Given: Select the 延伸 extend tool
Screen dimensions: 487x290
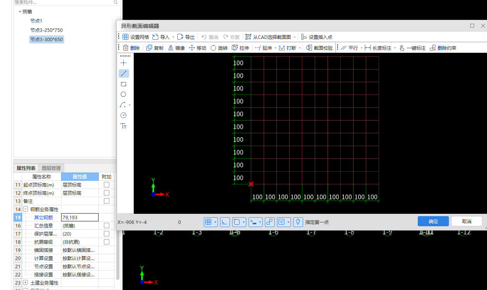Looking at the screenshot, I should (263, 48).
